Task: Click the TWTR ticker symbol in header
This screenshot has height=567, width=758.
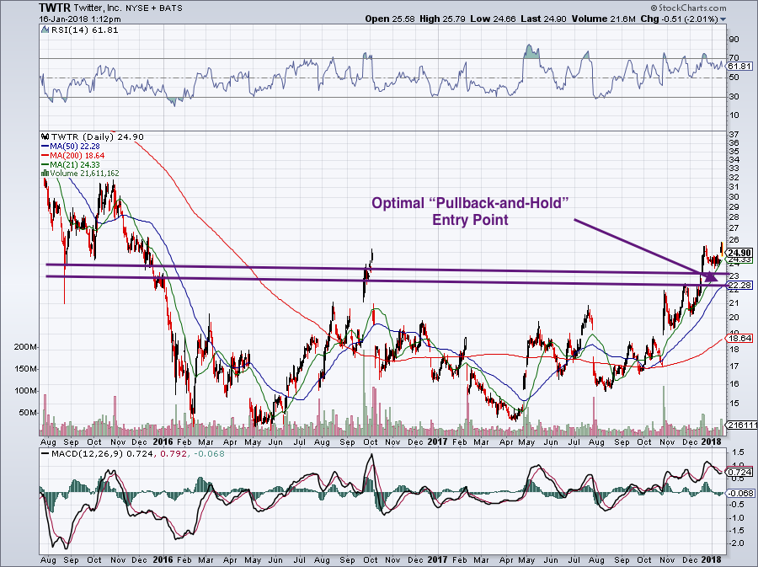Action: pos(55,8)
